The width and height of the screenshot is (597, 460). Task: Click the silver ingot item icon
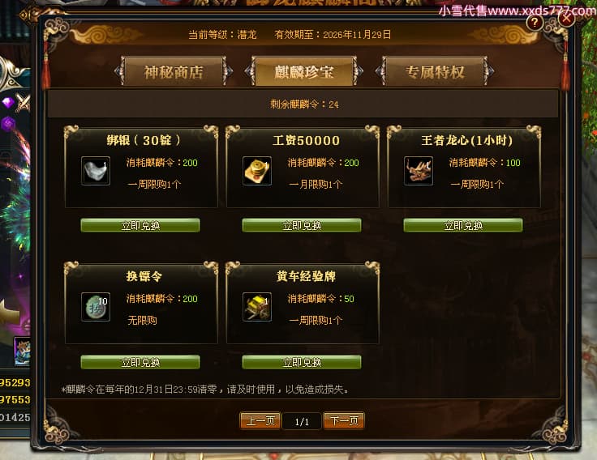pos(96,171)
